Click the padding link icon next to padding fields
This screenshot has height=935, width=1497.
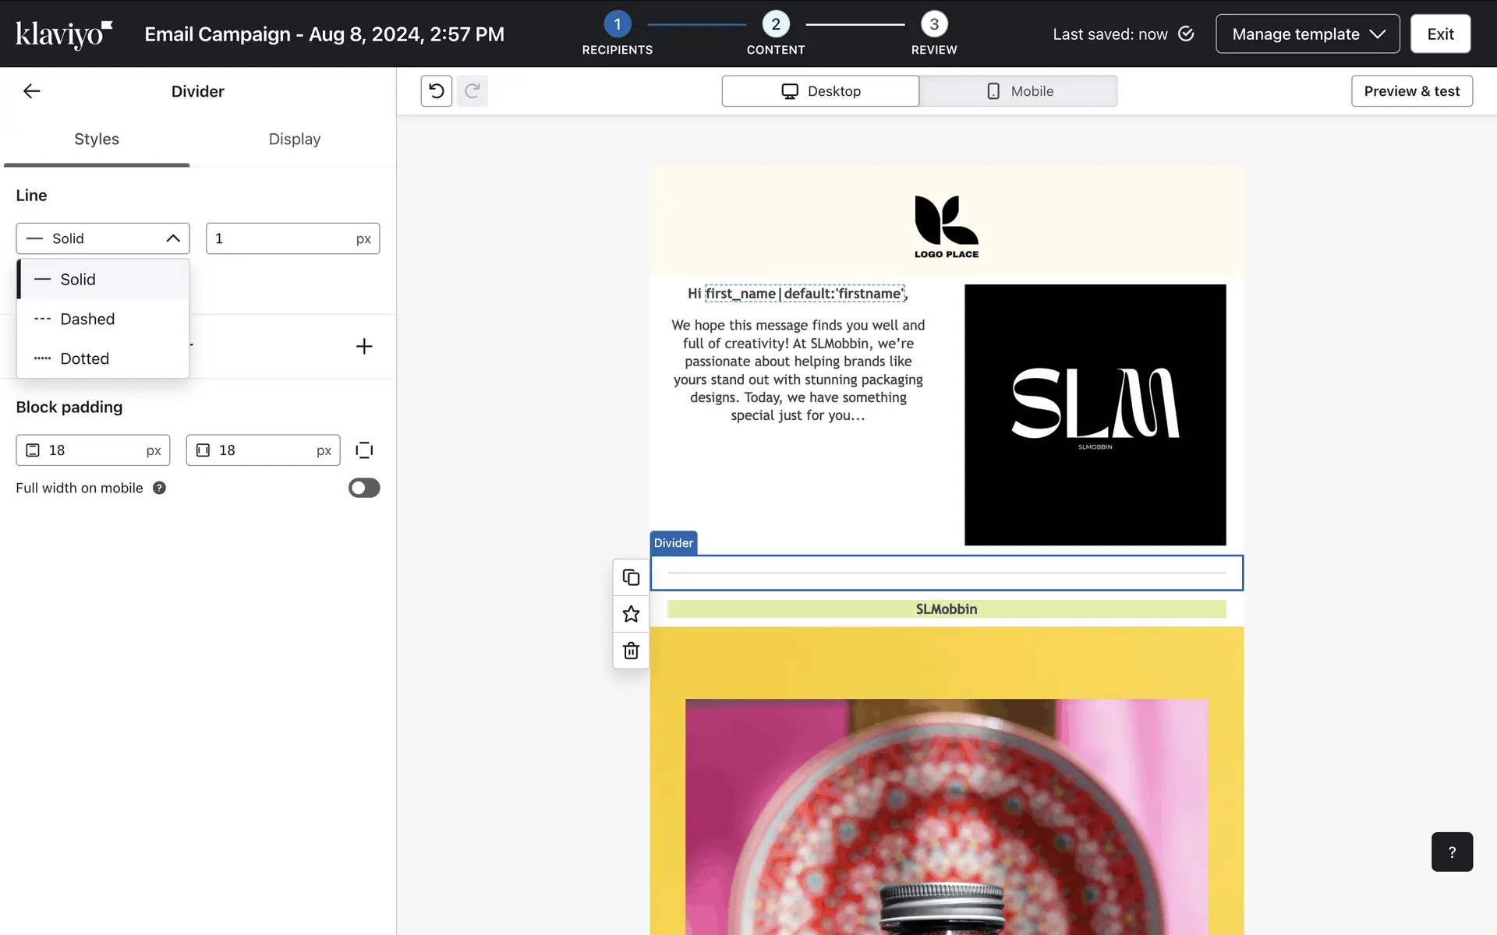click(364, 450)
